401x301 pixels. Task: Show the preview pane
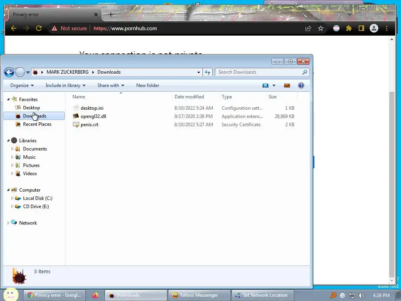[x=287, y=85]
